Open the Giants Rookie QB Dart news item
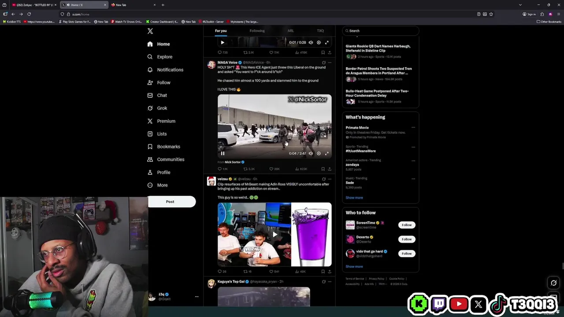This screenshot has width=564, height=317. (x=380, y=51)
